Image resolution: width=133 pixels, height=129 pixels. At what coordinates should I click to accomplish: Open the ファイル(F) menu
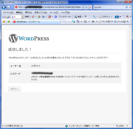8,12
